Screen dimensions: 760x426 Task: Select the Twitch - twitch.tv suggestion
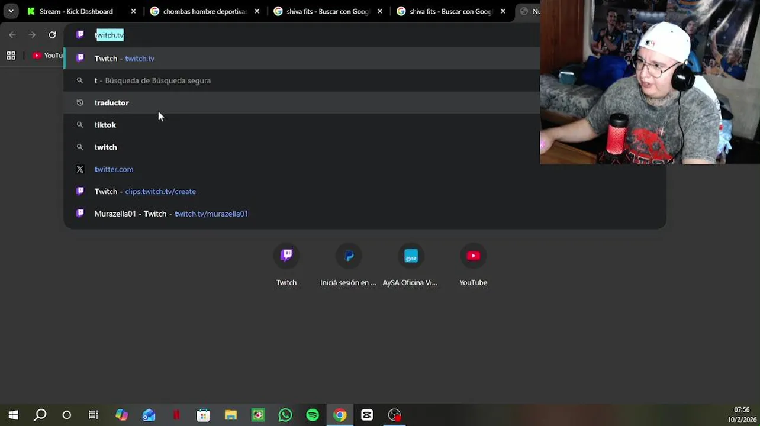(302, 58)
